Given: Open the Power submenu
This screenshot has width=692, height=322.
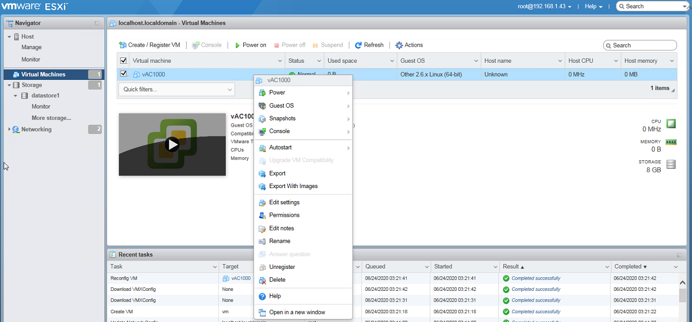Looking at the screenshot, I should 303,93.
